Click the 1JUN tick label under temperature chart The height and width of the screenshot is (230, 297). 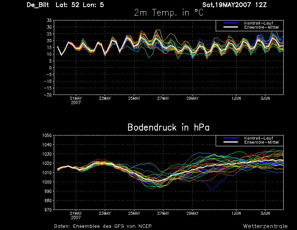pos(236,98)
